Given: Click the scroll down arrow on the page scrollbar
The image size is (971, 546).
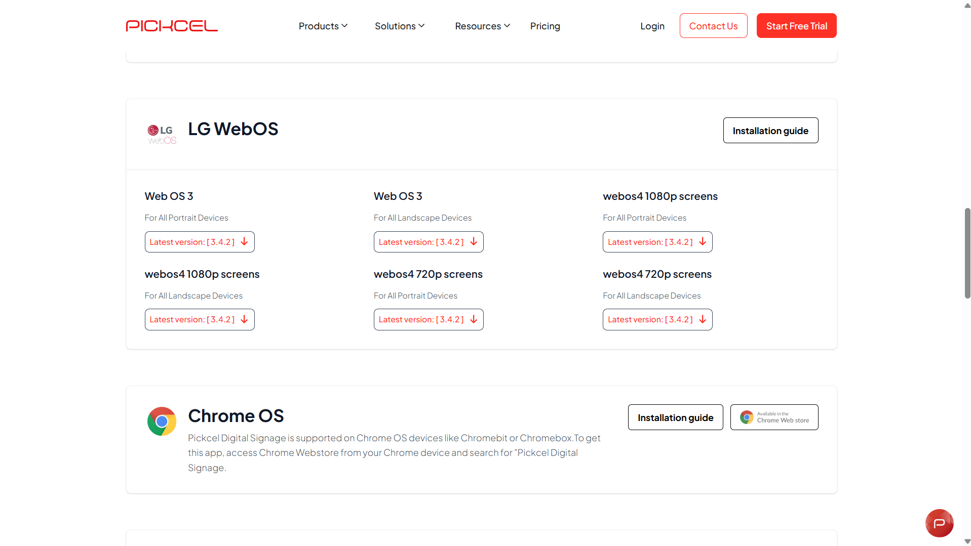Looking at the screenshot, I should [967, 541].
